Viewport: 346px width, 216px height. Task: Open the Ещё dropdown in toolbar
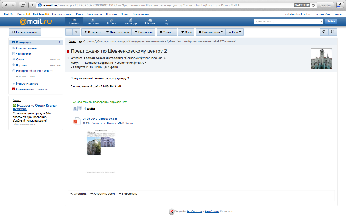click(x=234, y=32)
